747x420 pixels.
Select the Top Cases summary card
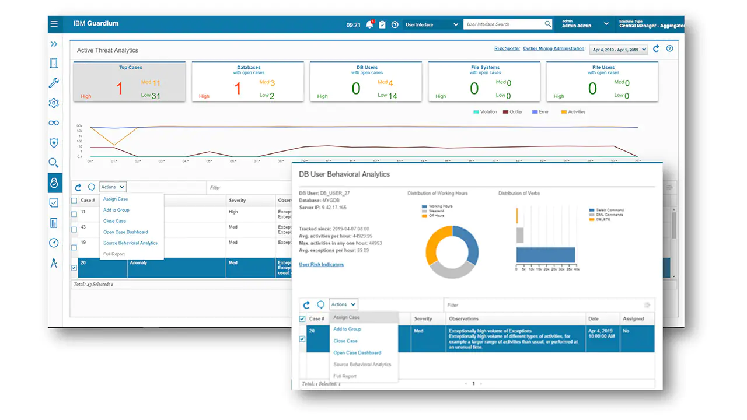click(x=130, y=82)
